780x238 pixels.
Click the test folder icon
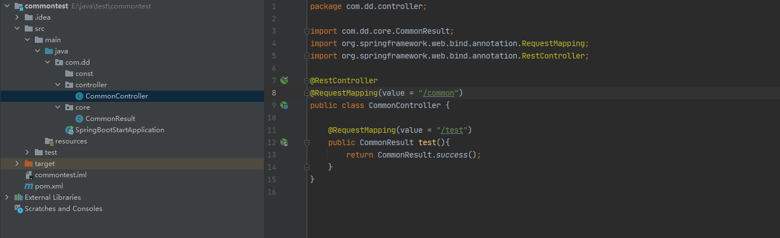[39, 152]
